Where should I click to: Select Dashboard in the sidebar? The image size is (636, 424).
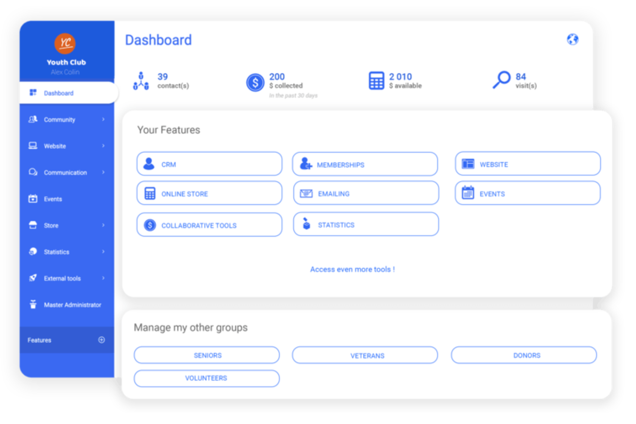pyautogui.click(x=58, y=93)
